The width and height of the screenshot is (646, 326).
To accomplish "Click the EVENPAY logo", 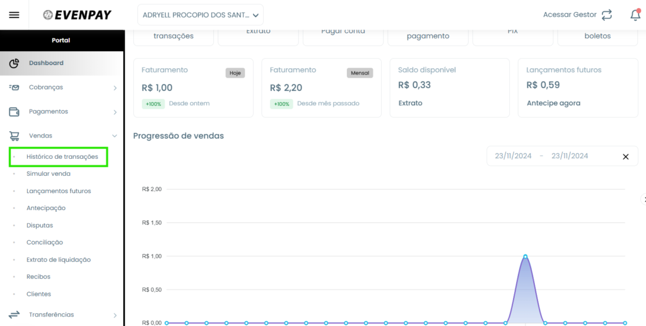I will coord(77,15).
